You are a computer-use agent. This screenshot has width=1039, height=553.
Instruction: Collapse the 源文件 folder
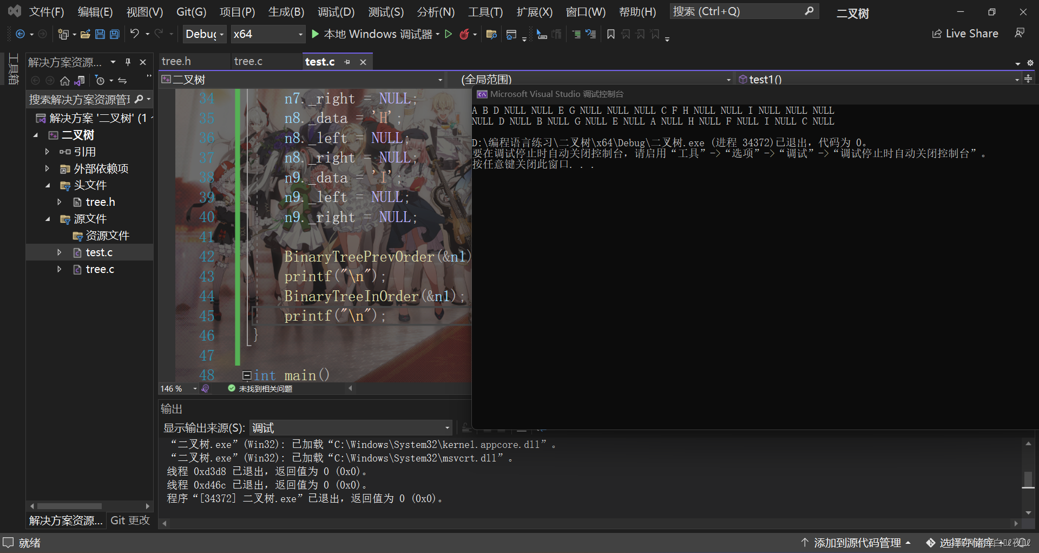click(x=47, y=219)
